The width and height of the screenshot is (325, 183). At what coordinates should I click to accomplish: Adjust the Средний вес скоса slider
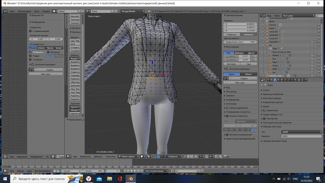pyautogui.click(x=240, y=42)
